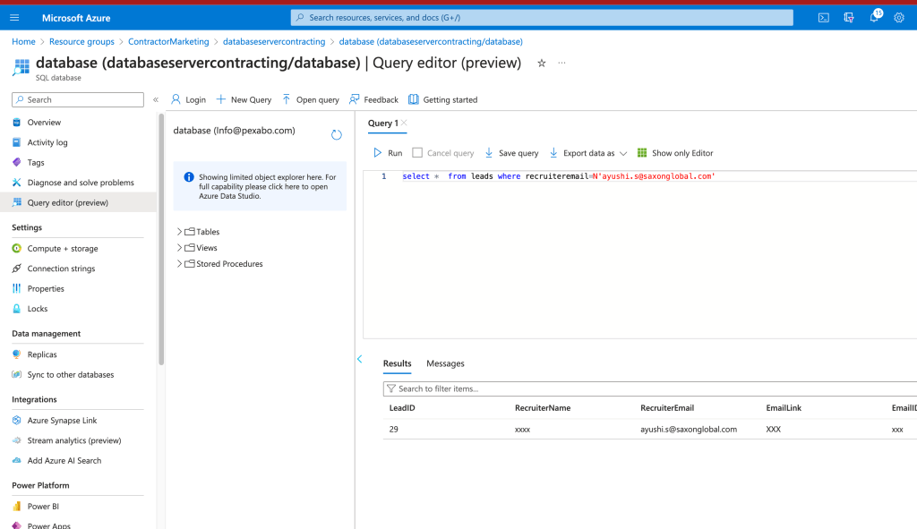Refresh the database object explorer
This screenshot has height=529, width=917.
click(337, 135)
